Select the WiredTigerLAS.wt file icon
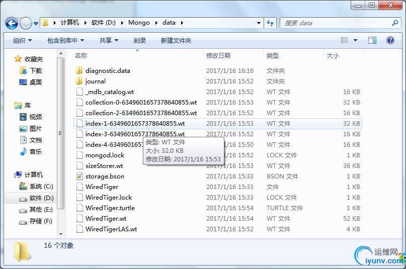The width and height of the screenshot is (406, 269). [79, 229]
